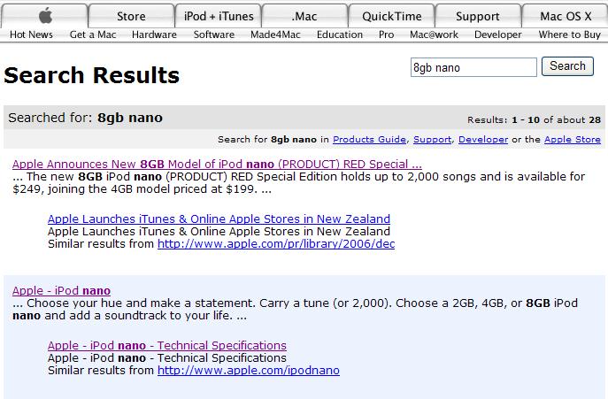This screenshot has width=608, height=399.
Task: Open the iPod + iTunes tab
Action: [219, 16]
